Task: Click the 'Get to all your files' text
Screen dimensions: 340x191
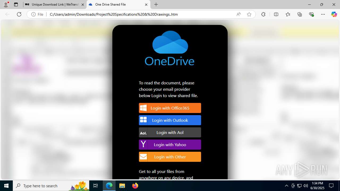Action: point(166,175)
